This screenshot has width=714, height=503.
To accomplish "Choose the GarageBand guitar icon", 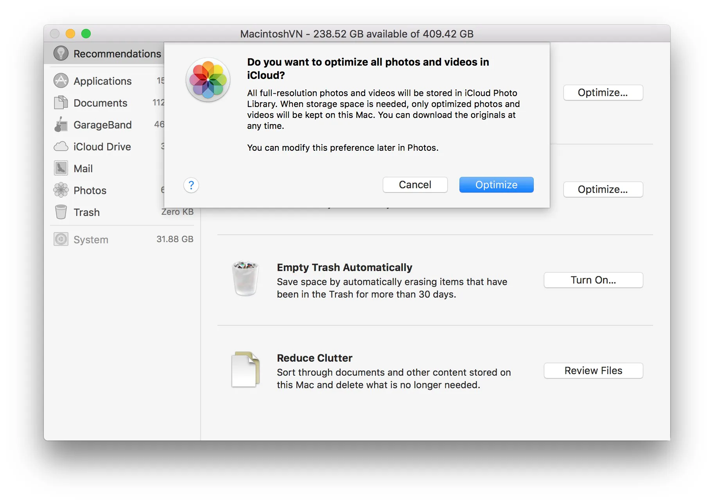I will tap(61, 124).
